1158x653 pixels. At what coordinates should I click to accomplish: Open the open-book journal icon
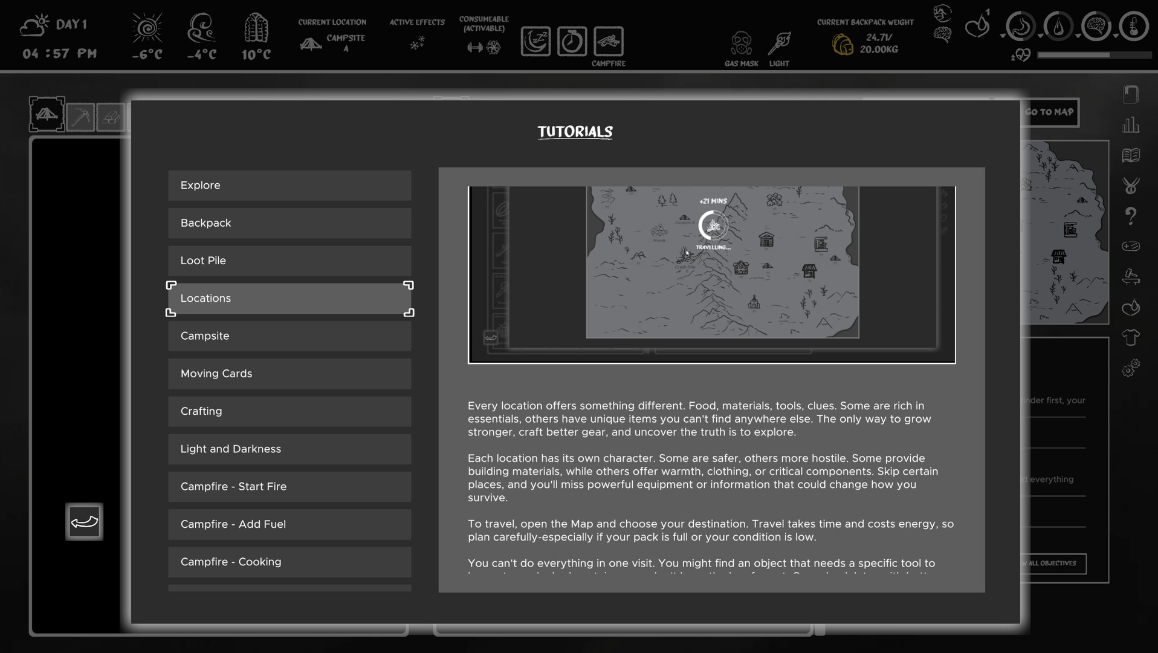1131,155
